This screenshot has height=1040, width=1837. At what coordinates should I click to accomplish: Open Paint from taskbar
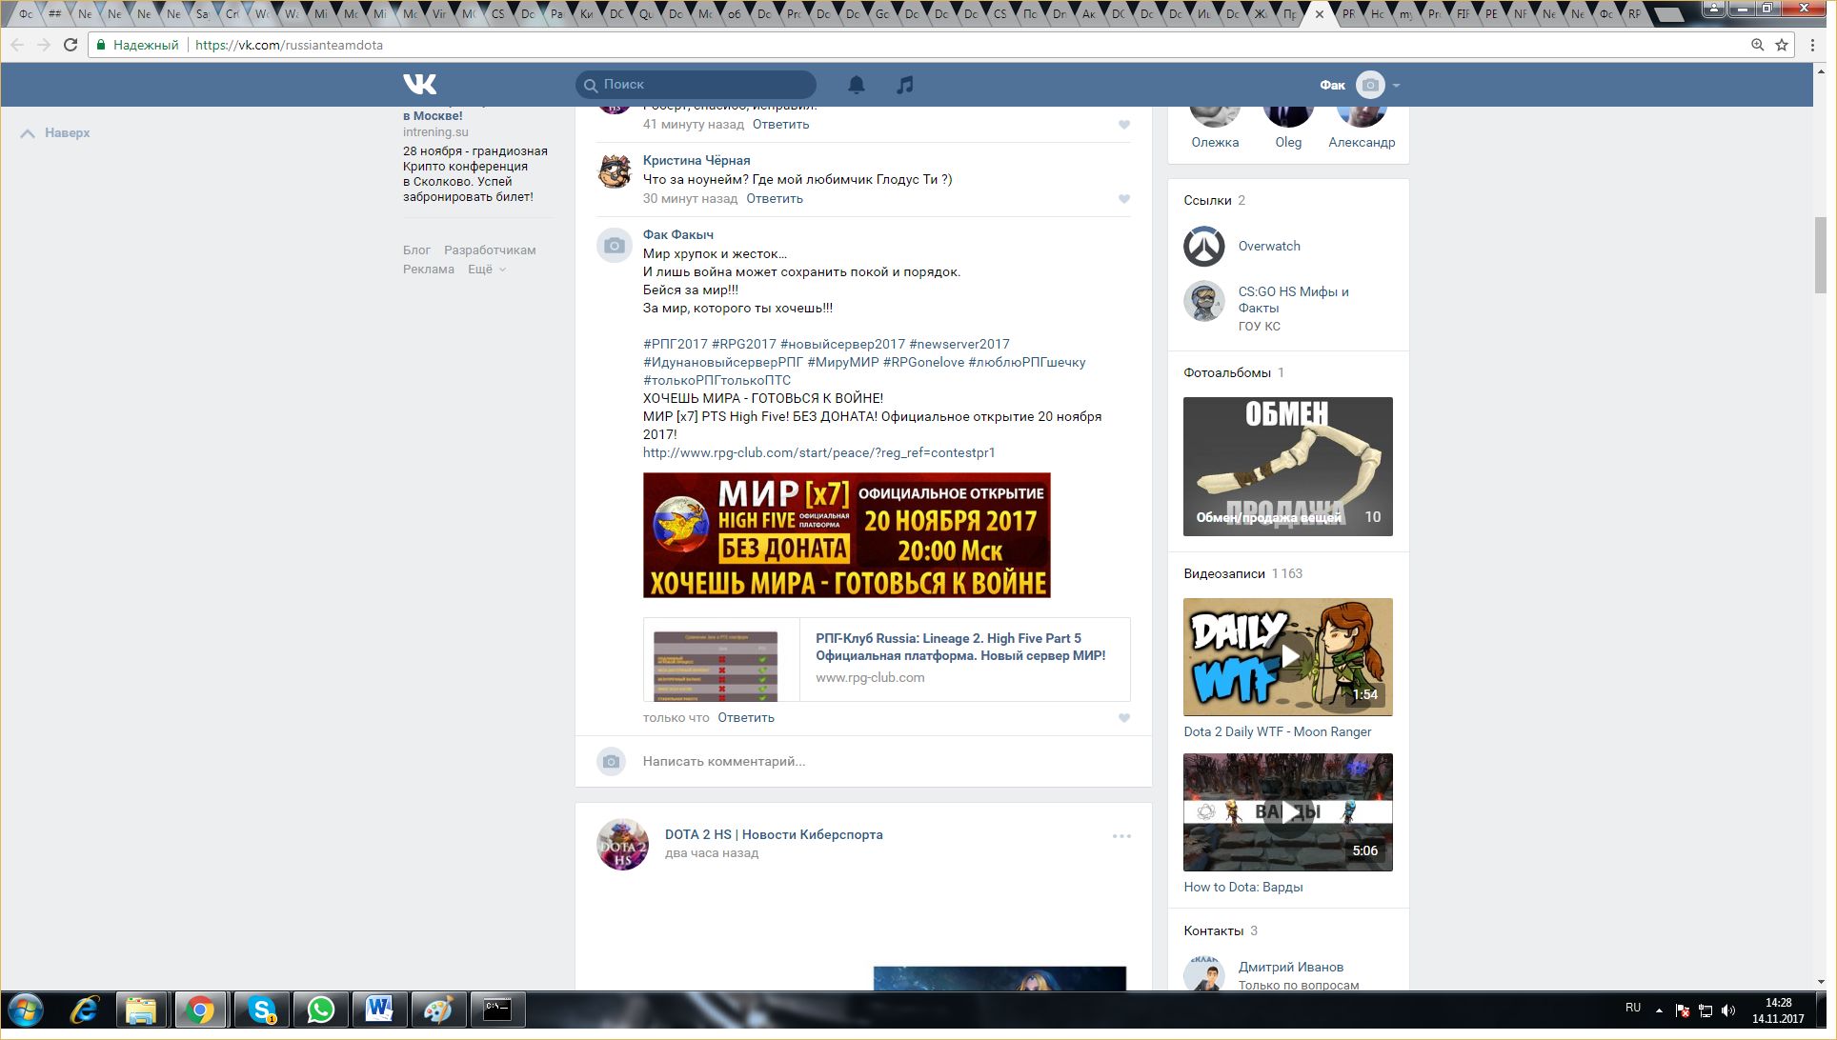(x=438, y=1010)
